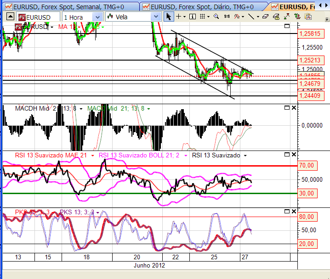330x279 pixels.
Task: Click the magnifier zoom tool
Action: 216,17
